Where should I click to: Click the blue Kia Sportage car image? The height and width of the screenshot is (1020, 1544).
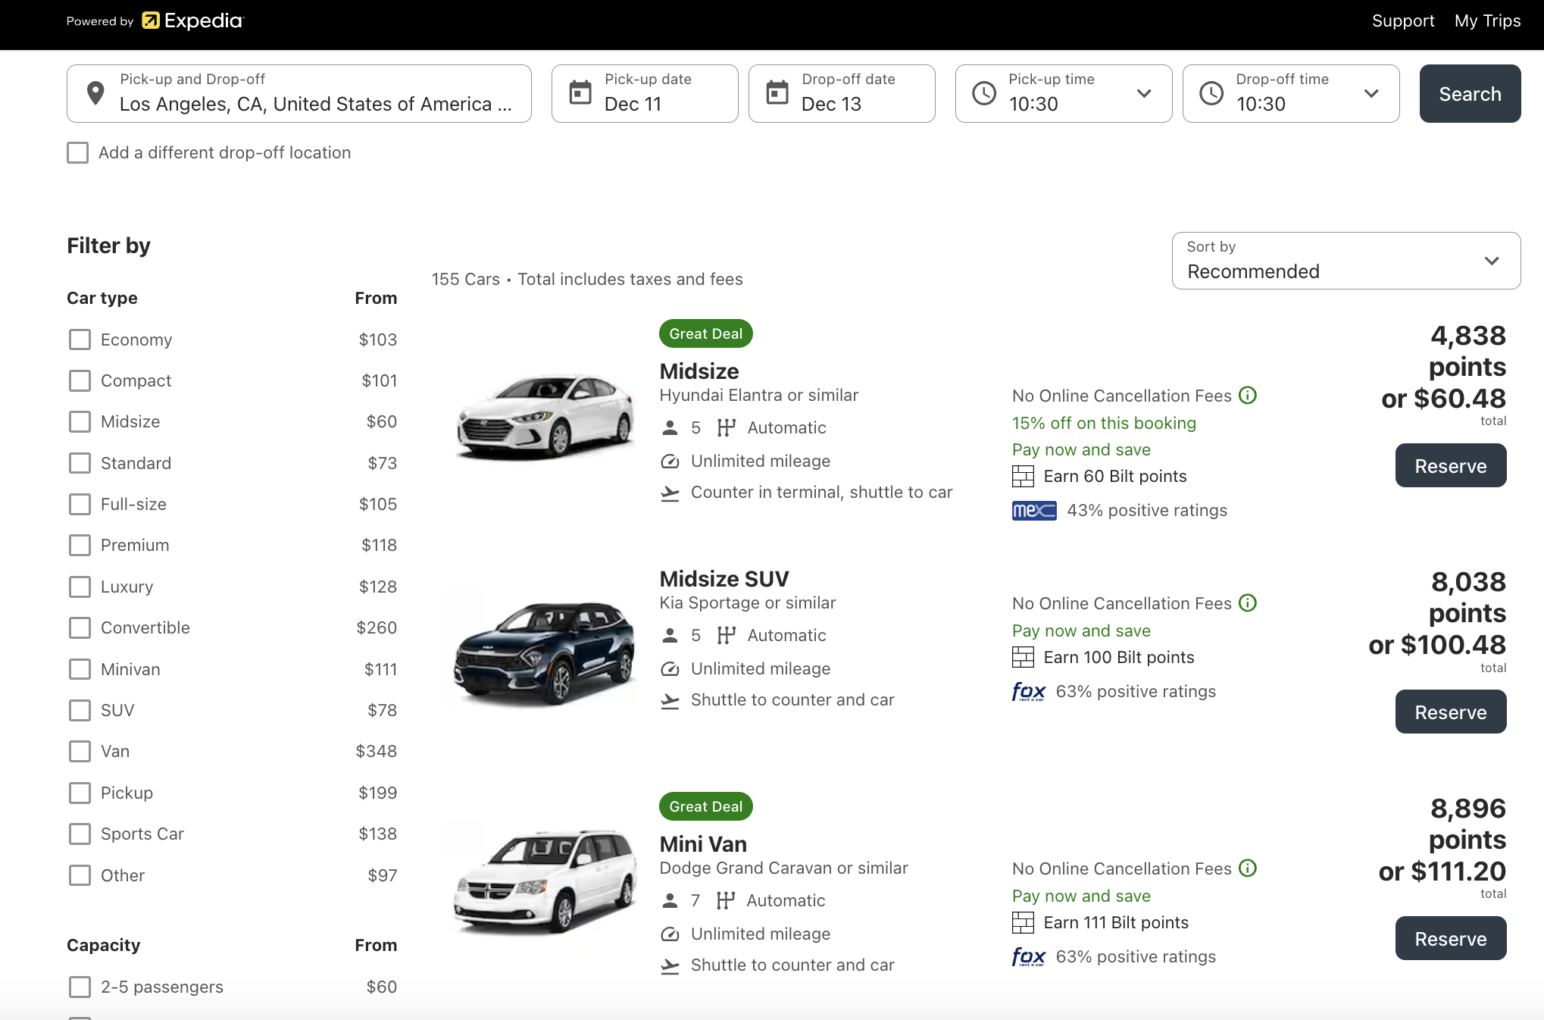point(545,653)
